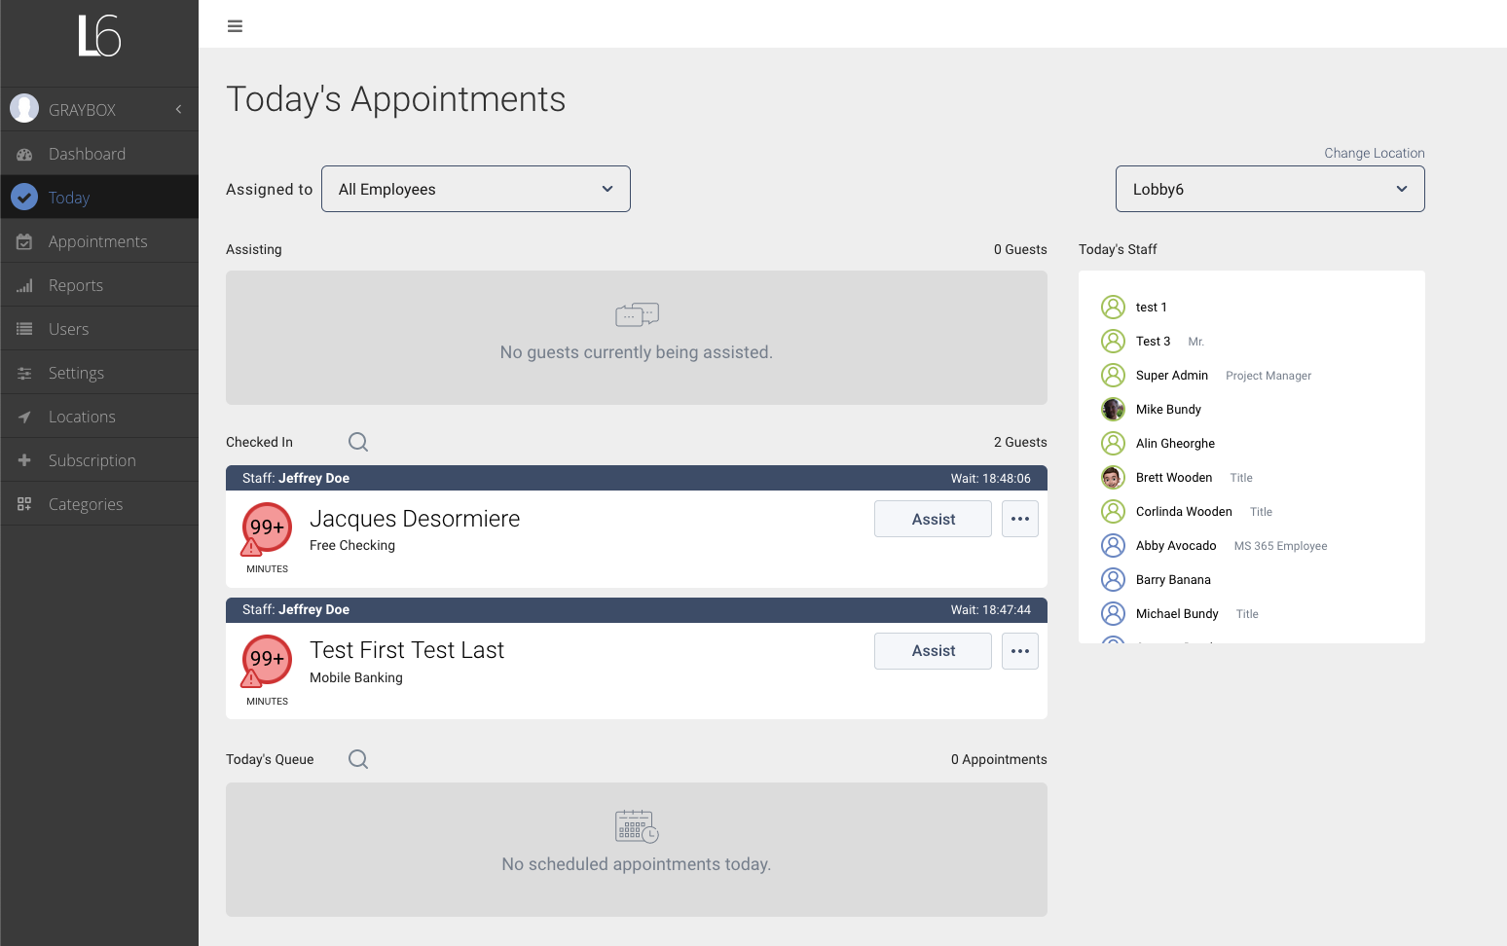This screenshot has width=1507, height=946.
Task: Click the Wait: 18:47:44 timer
Action: (x=991, y=609)
